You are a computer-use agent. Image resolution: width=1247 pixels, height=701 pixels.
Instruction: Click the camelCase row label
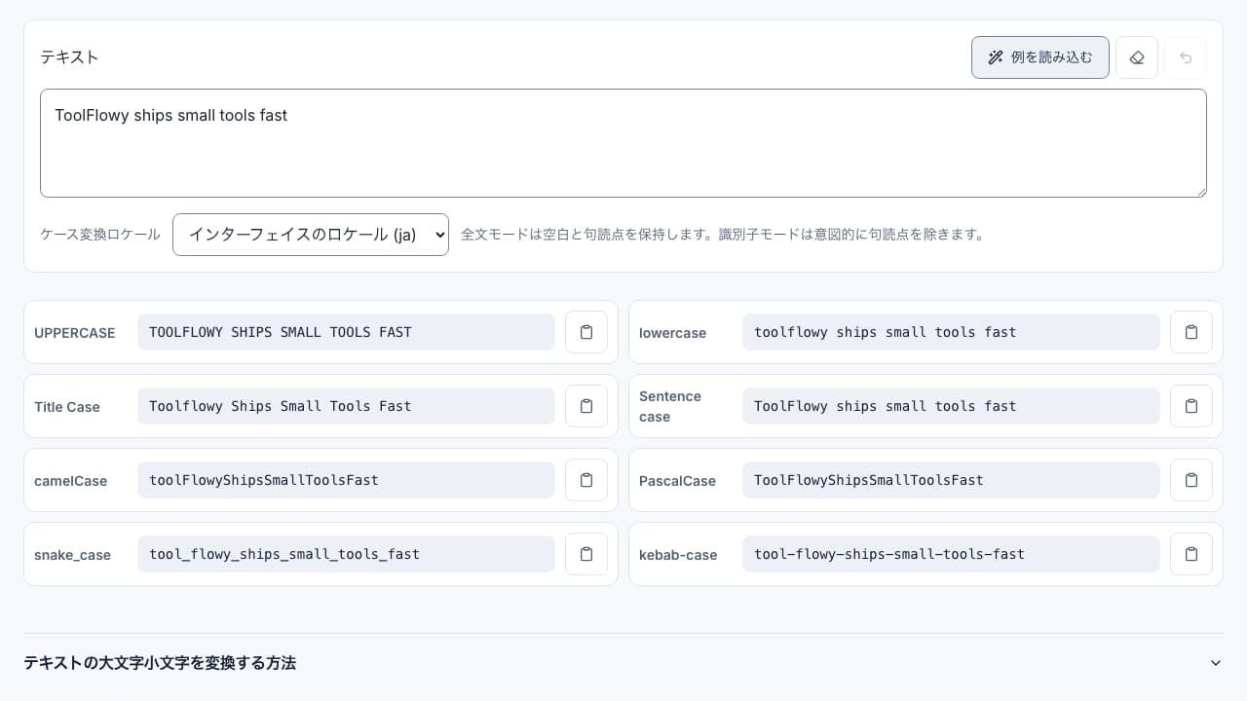70,481
